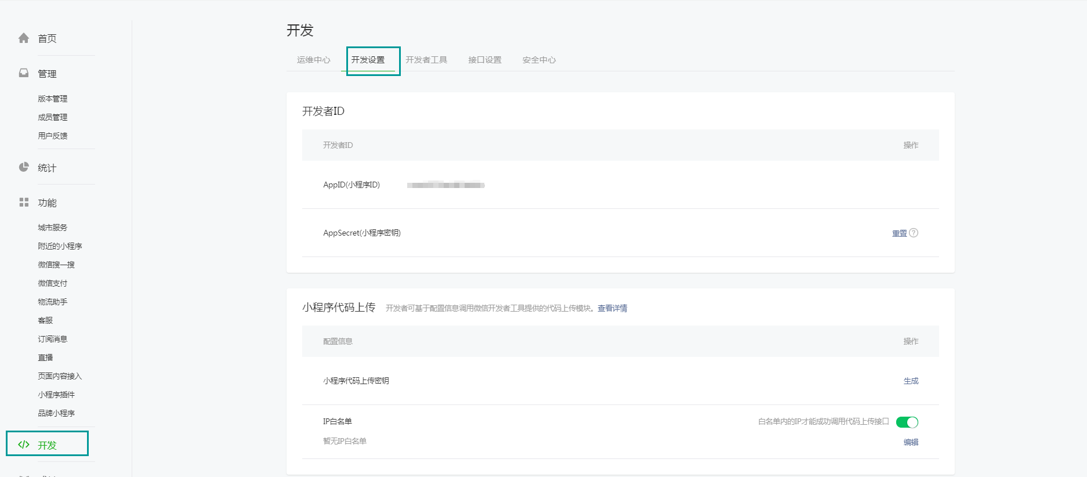This screenshot has width=1087, height=477.
Task: Click the 暂无IP白名单 text
Action: tap(345, 441)
